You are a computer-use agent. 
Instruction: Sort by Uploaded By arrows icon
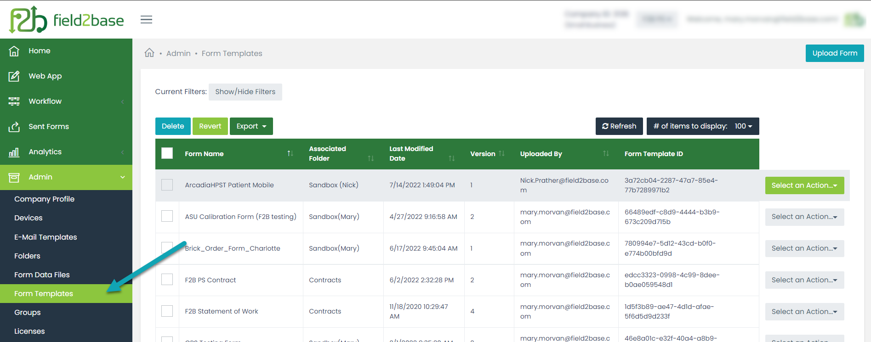(x=606, y=153)
